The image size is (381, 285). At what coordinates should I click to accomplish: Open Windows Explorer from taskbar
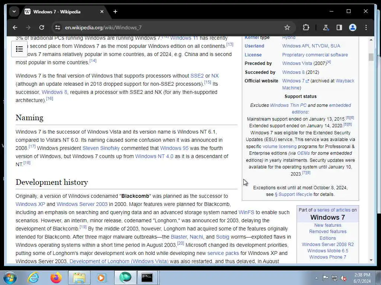click(79, 278)
